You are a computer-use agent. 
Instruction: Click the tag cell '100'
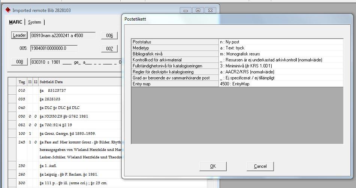pos(22,134)
